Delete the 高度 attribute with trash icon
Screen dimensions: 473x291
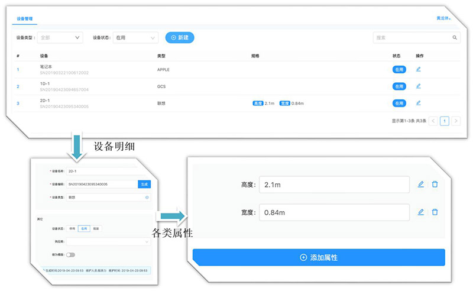pyautogui.click(x=435, y=185)
